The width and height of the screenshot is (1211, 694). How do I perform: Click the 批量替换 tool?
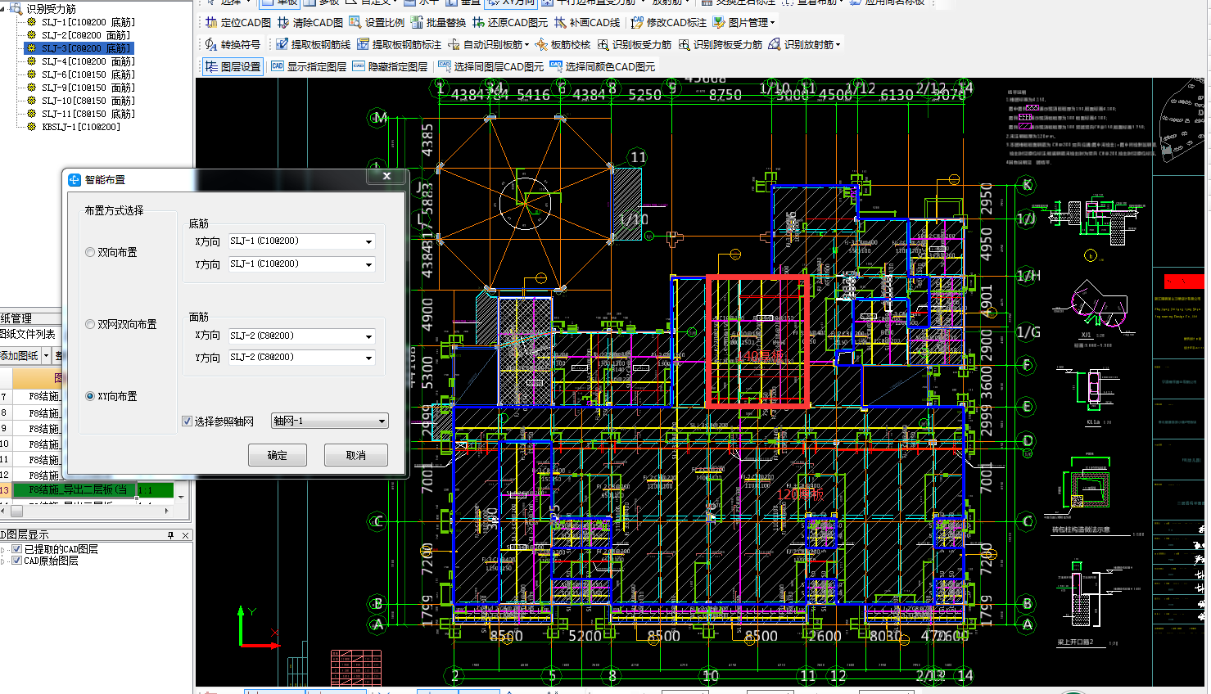(438, 22)
